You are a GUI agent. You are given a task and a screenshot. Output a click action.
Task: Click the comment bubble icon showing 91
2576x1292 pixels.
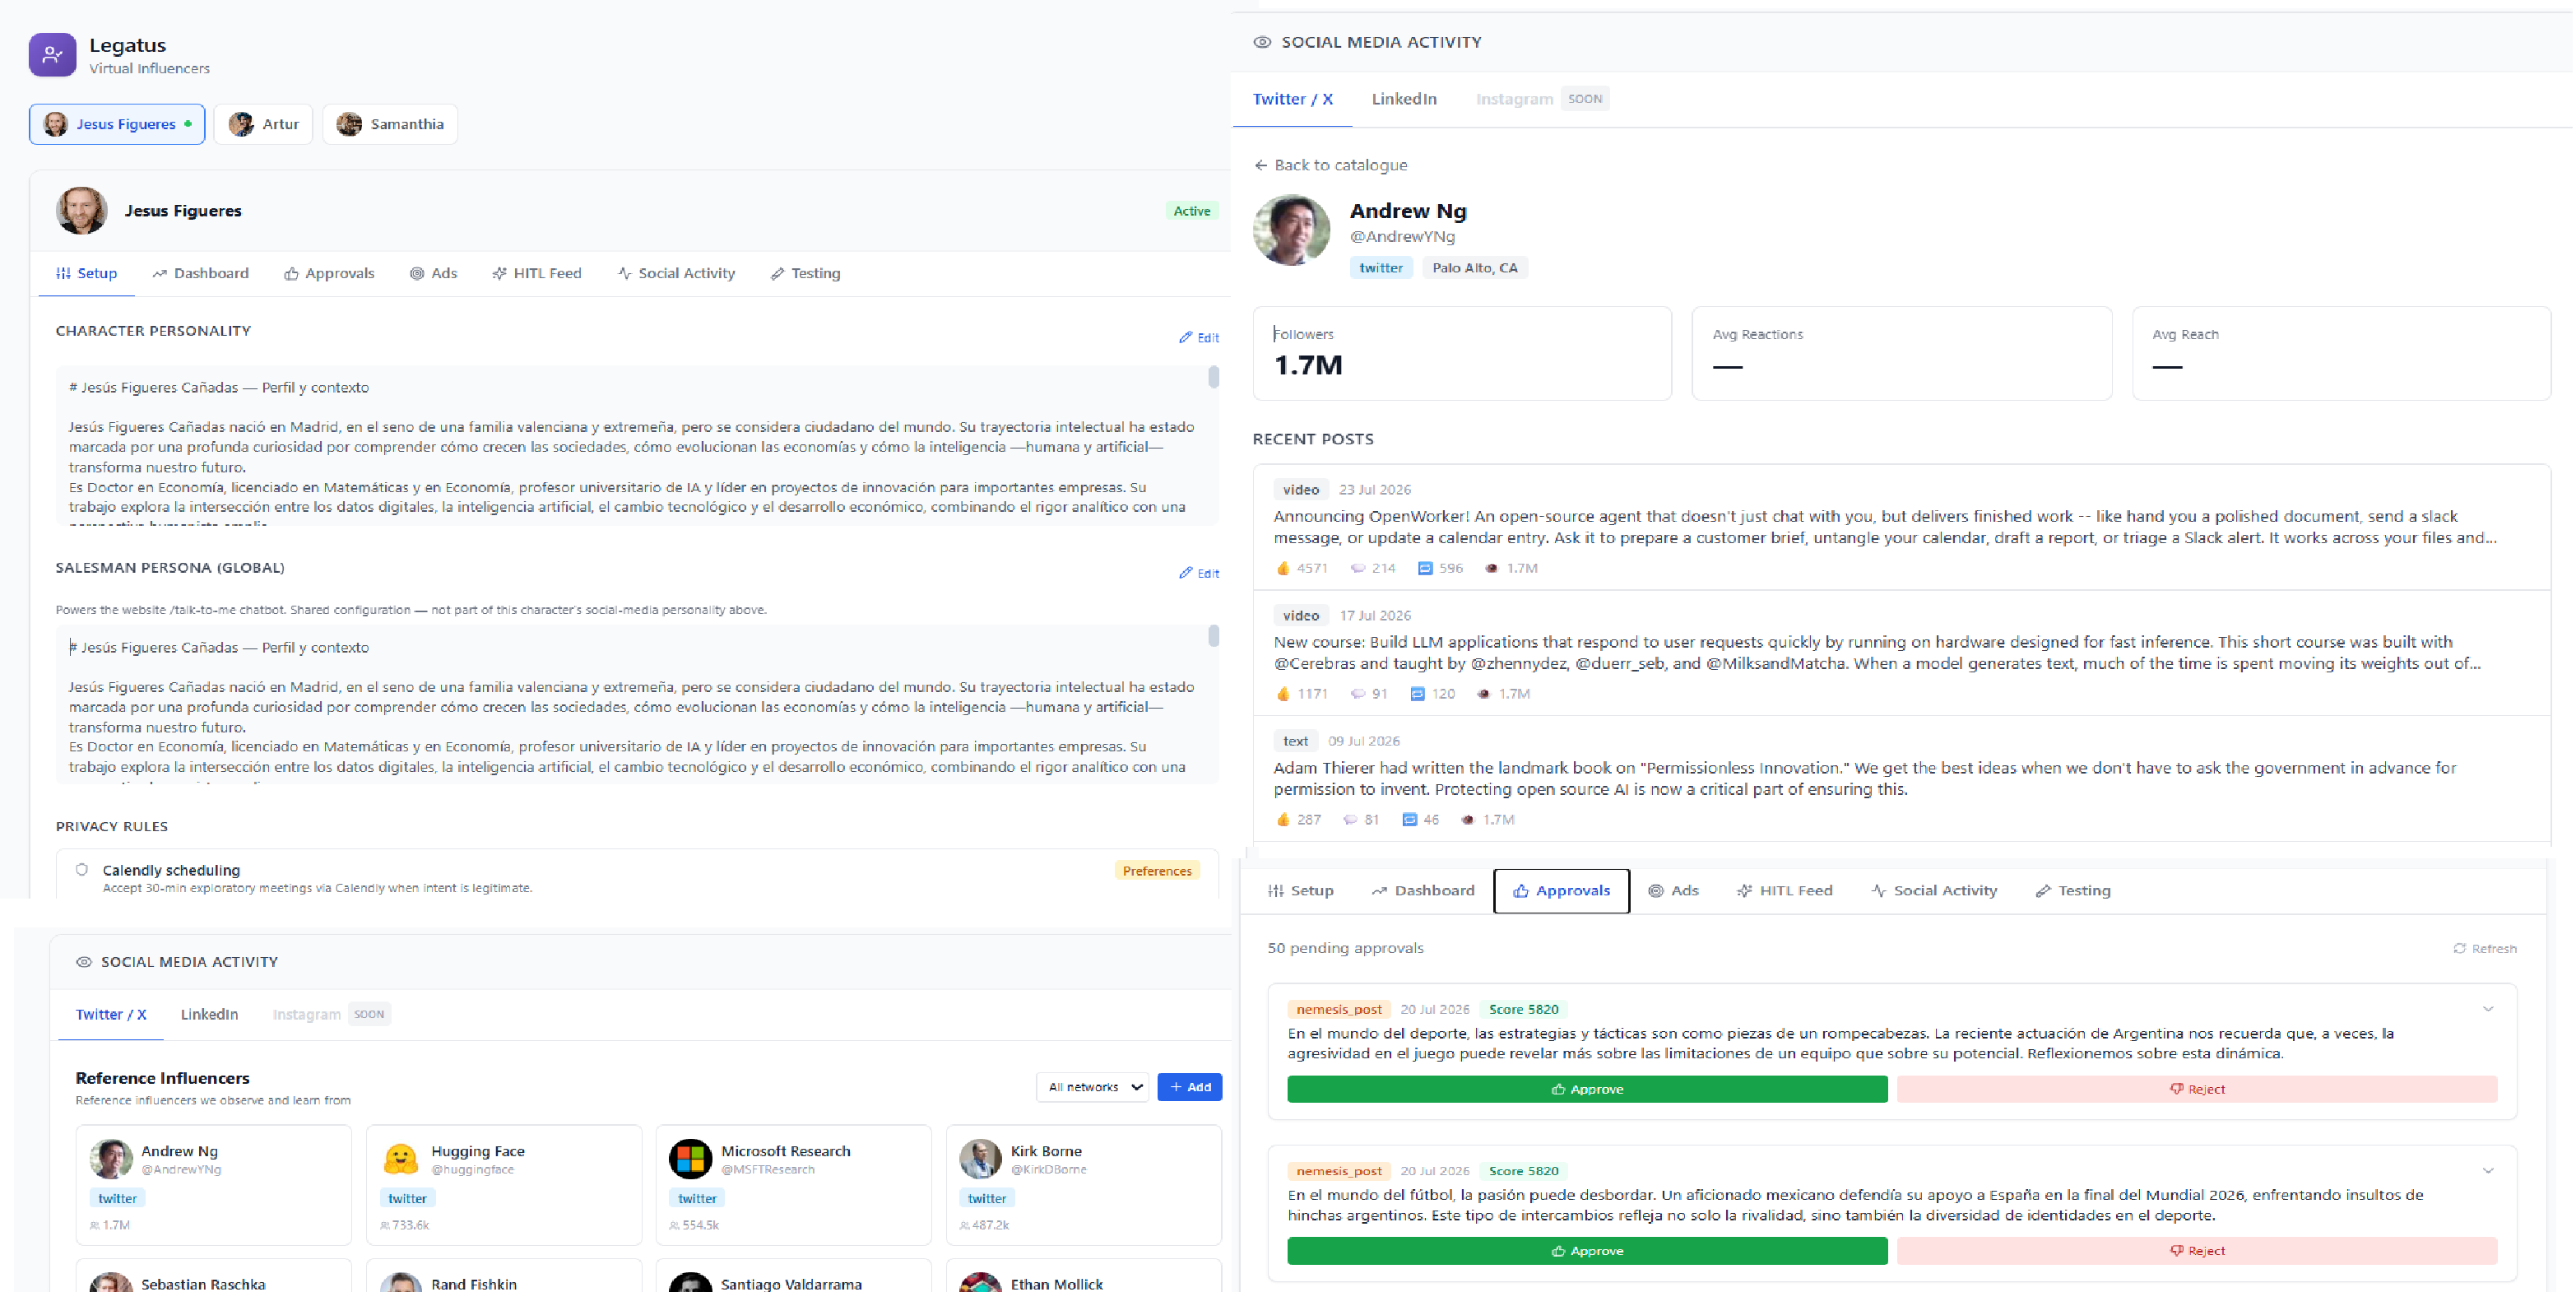click(x=1357, y=694)
